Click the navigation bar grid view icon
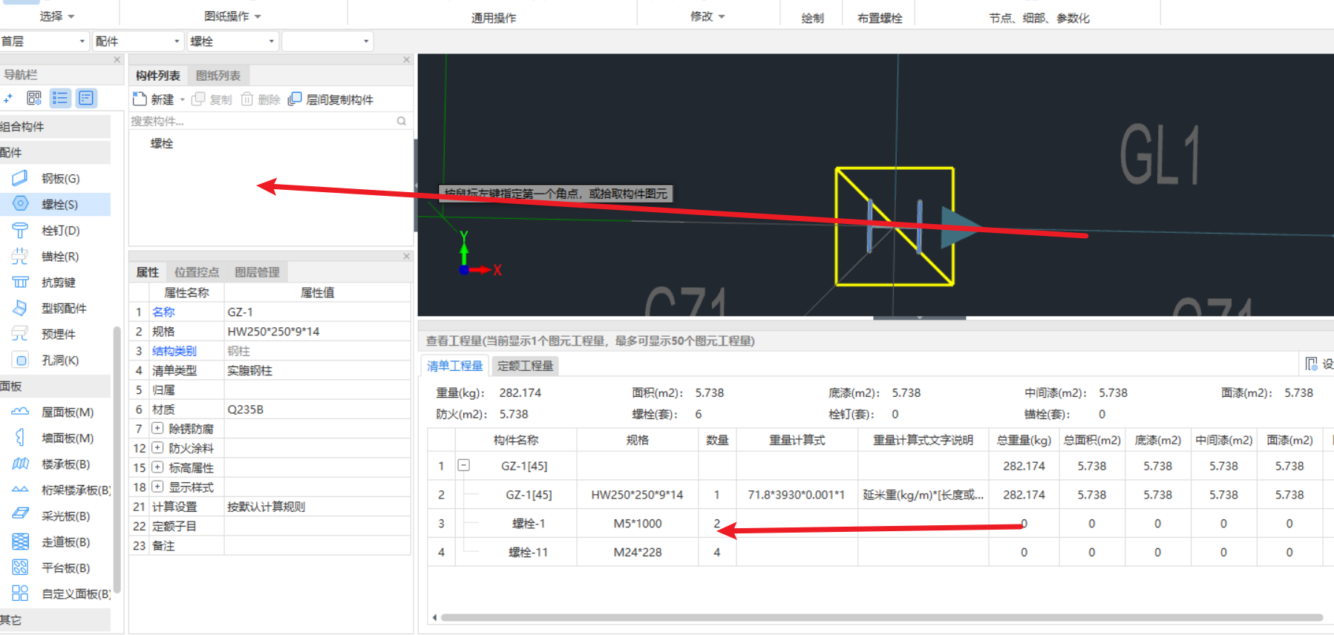The height and width of the screenshot is (635, 1334). [x=34, y=98]
